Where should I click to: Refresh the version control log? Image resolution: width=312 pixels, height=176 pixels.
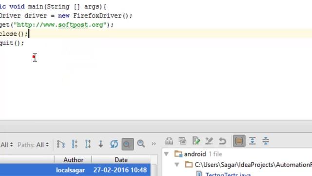click(114, 144)
